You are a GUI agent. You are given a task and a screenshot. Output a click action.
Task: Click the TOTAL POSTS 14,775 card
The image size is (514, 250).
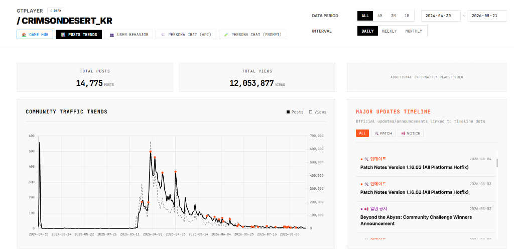95,77
